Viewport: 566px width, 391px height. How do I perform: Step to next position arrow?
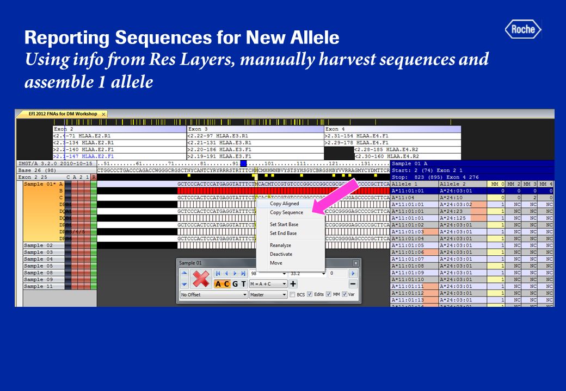pyautogui.click(x=235, y=273)
